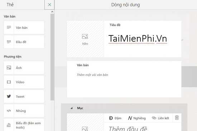
Task: Click the picture icon above Nền
Action: tap(85, 37)
